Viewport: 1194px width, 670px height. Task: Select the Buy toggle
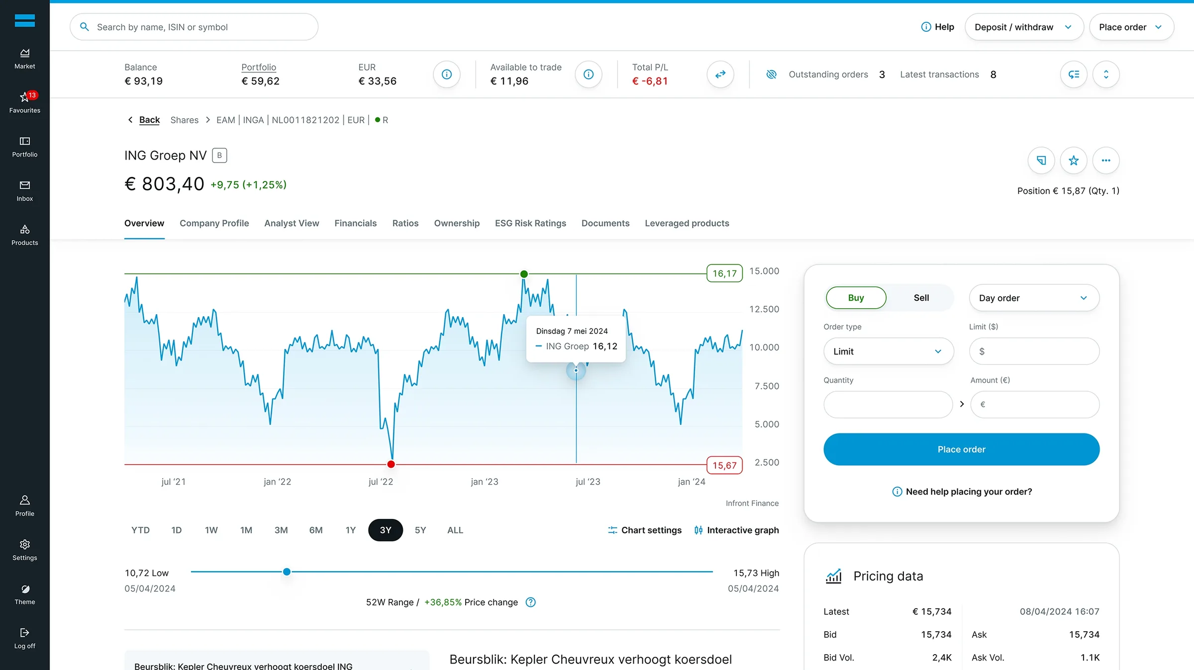(x=856, y=297)
